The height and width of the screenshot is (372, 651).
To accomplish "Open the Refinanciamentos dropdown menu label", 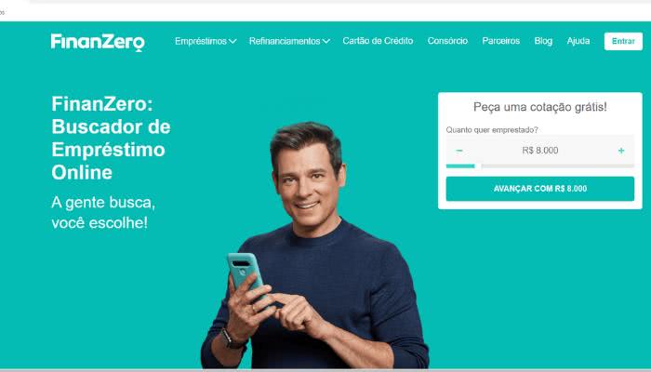I will (x=285, y=41).
